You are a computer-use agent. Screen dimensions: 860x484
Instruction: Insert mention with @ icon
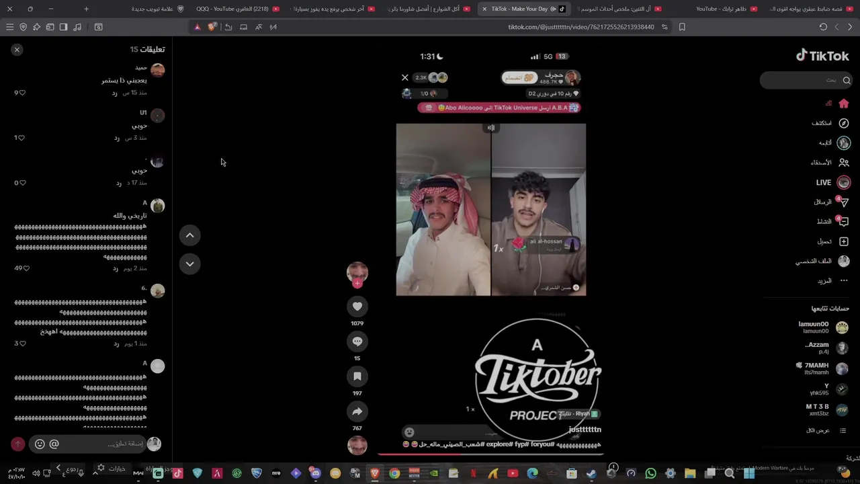coord(54,444)
